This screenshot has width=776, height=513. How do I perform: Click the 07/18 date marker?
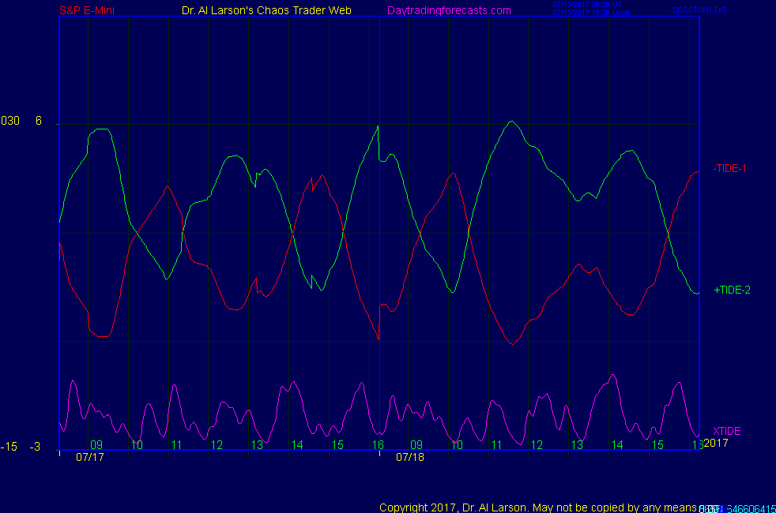click(410, 457)
